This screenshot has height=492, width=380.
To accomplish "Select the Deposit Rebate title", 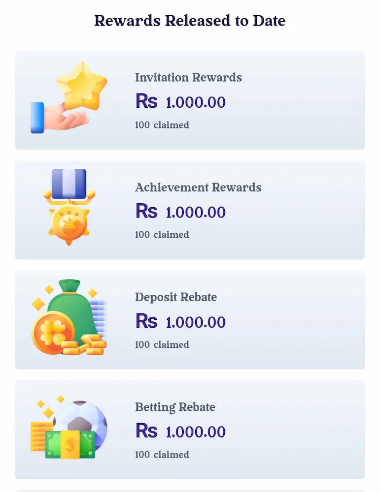I will (175, 297).
